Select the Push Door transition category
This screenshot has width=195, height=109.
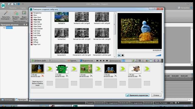tap(37, 31)
